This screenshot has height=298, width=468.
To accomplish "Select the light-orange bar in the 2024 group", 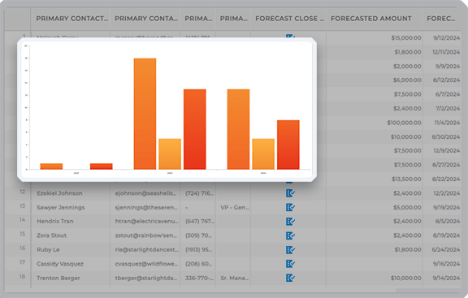I will [263, 154].
